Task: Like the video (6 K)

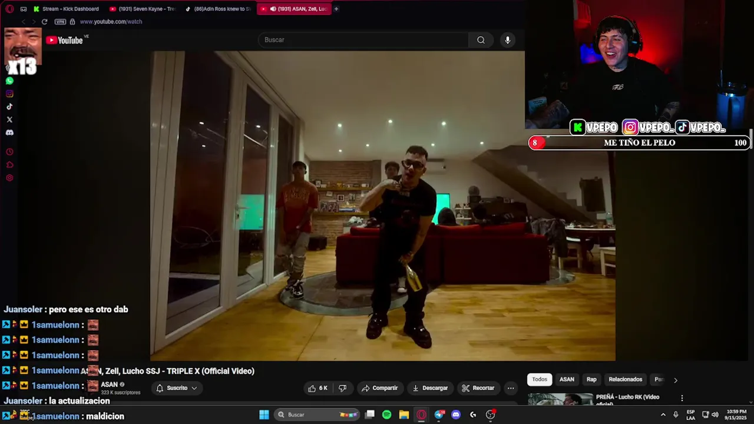Action: (x=318, y=388)
